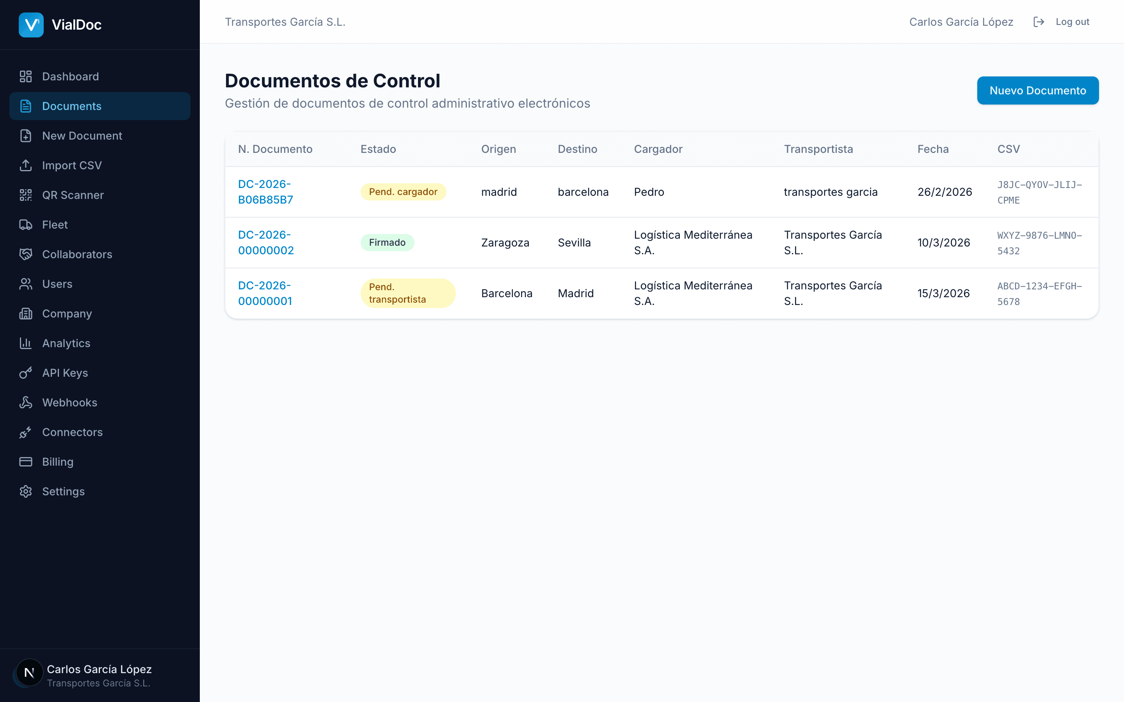The image size is (1124, 702).
Task: Open document DC-2026-B06B85B7
Action: [x=265, y=192]
